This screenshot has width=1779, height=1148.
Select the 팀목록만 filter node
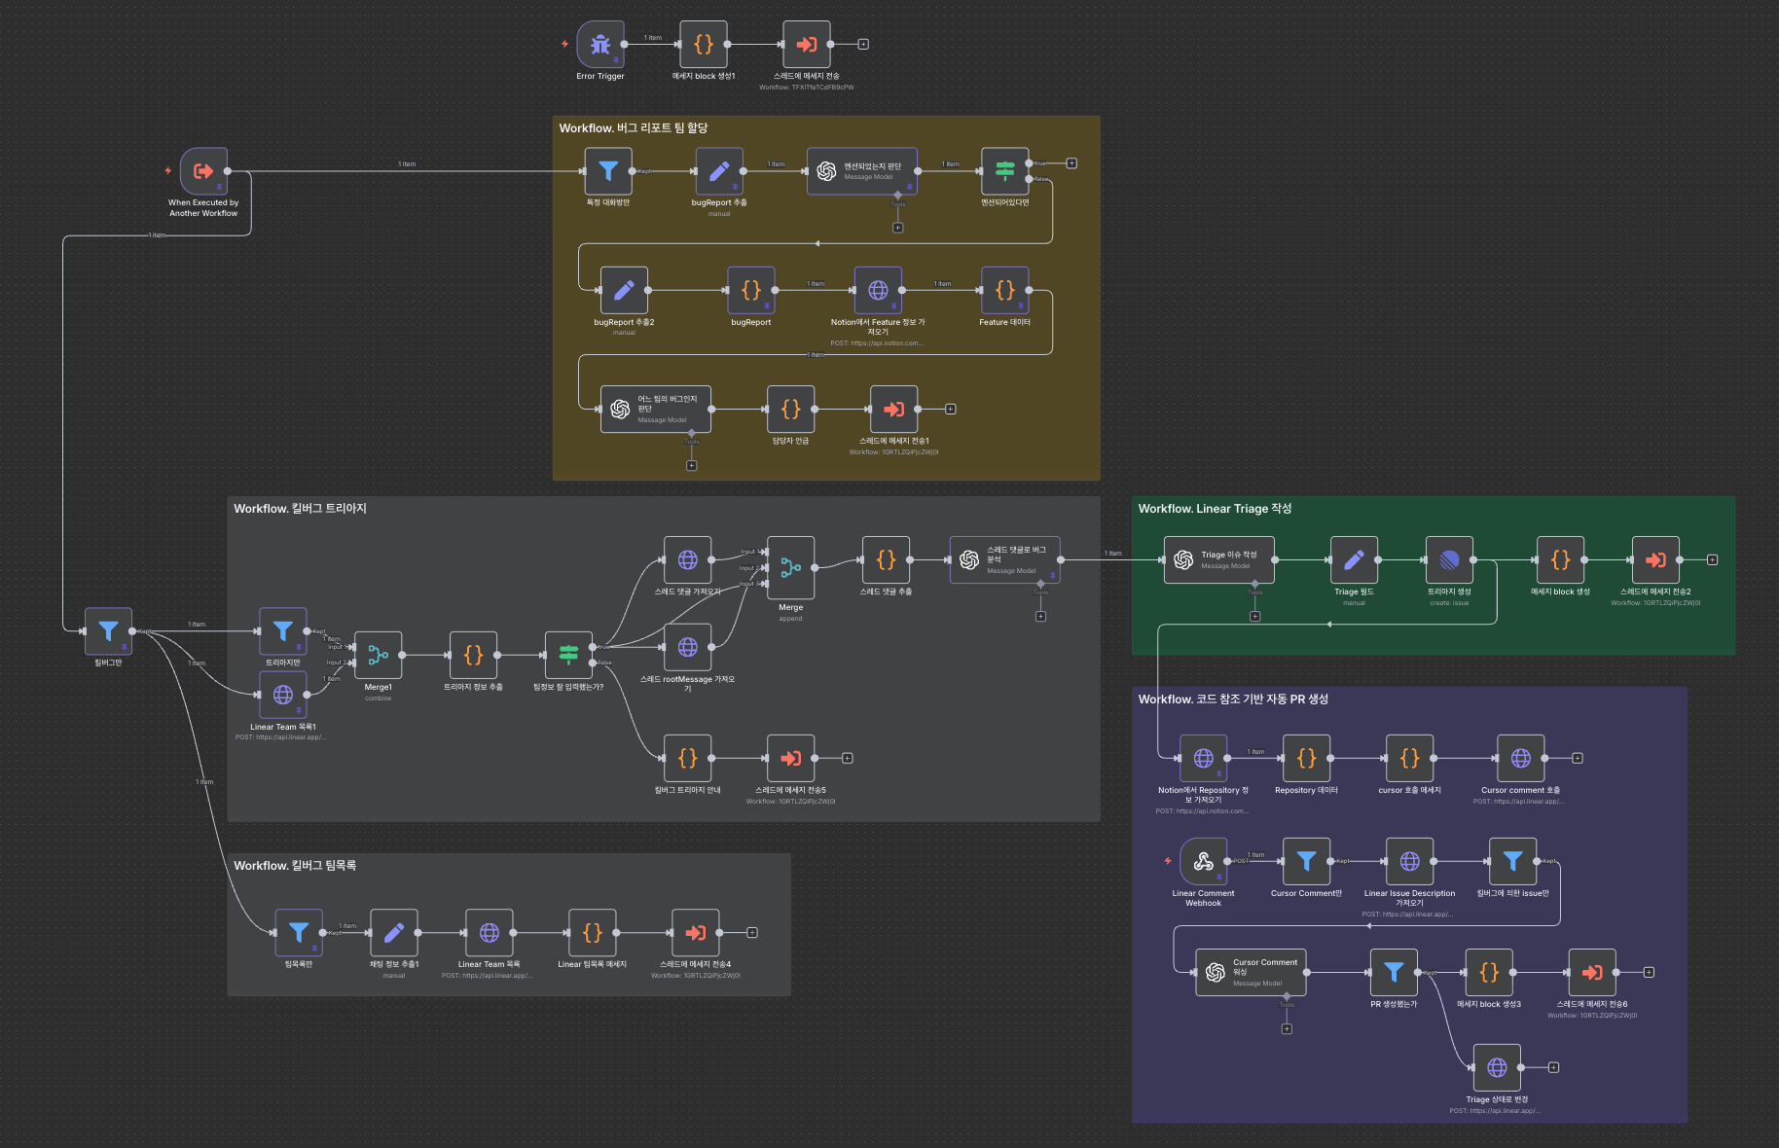coord(299,933)
